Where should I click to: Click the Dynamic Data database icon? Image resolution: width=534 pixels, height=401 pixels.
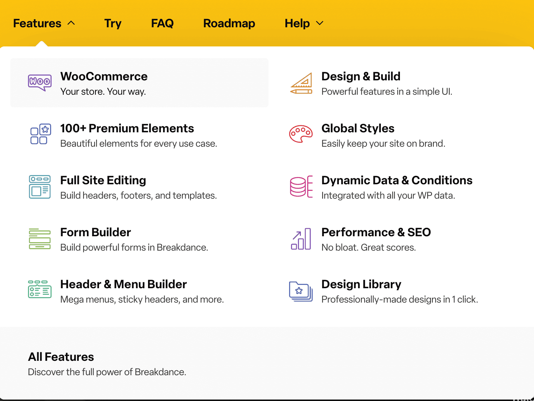pyautogui.click(x=301, y=186)
